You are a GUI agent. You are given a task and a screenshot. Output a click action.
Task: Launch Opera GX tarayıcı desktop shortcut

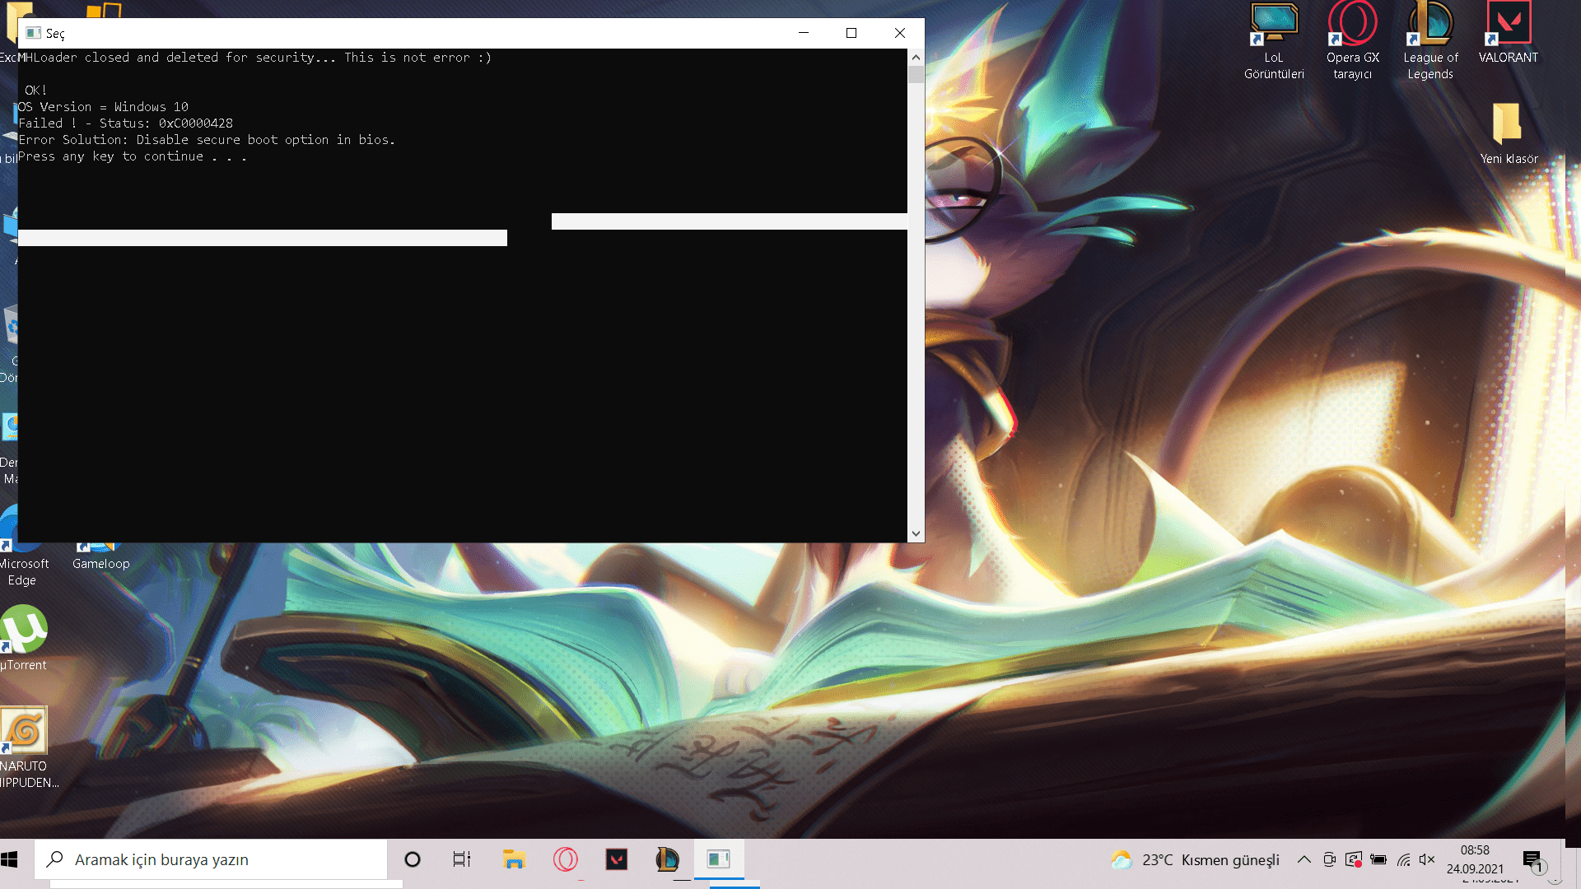[1352, 40]
